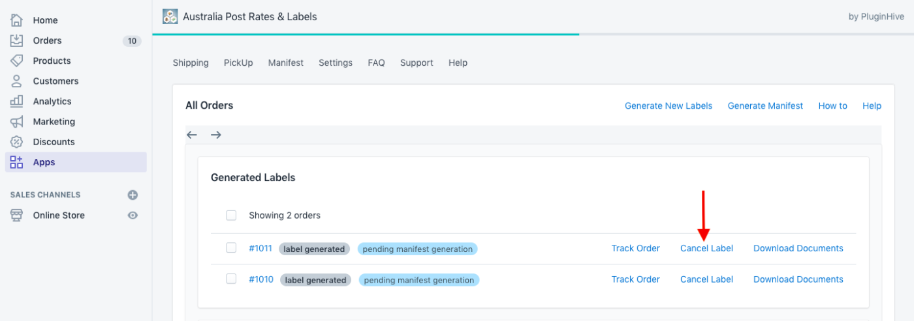
Task: Download Documents for order #1011
Action: click(x=798, y=248)
